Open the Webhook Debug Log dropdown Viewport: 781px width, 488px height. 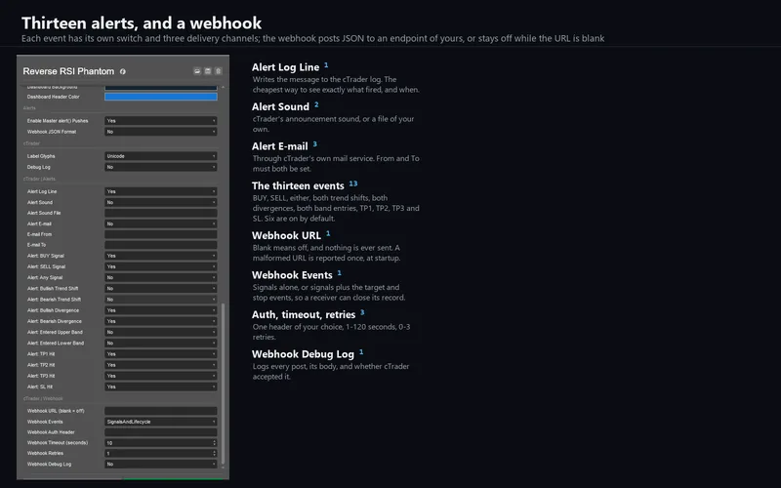pyautogui.click(x=161, y=465)
